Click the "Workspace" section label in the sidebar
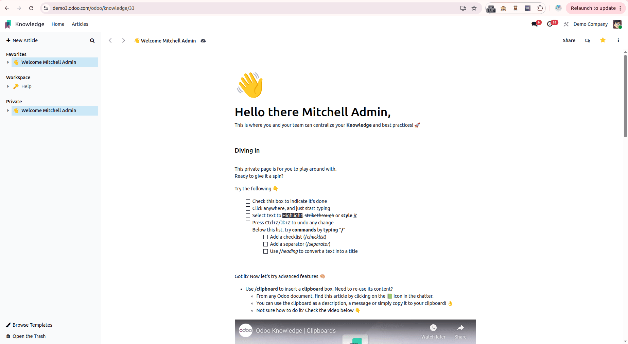The image size is (628, 344). [x=18, y=78]
